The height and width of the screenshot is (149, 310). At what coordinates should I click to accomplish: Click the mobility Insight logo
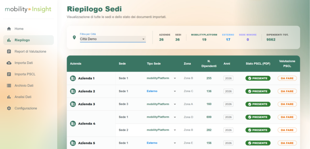[x=28, y=9]
